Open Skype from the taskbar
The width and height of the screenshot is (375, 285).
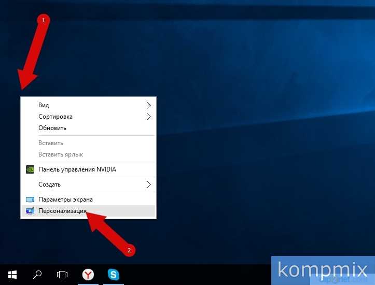(114, 275)
